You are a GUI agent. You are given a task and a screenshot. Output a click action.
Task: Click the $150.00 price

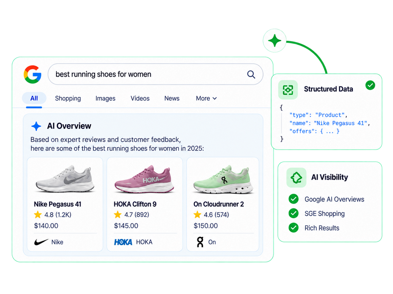pos(206,226)
